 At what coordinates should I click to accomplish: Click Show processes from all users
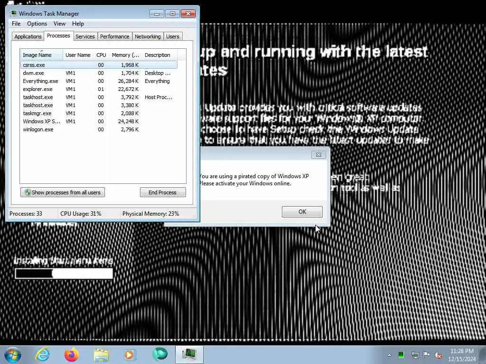click(x=63, y=192)
